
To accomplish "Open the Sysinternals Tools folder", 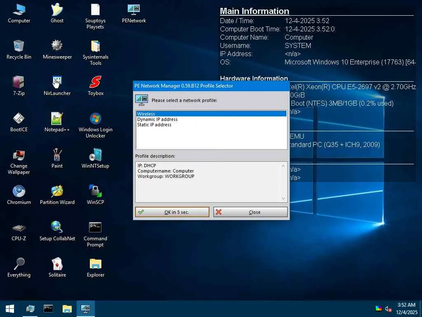I will 95,52.
